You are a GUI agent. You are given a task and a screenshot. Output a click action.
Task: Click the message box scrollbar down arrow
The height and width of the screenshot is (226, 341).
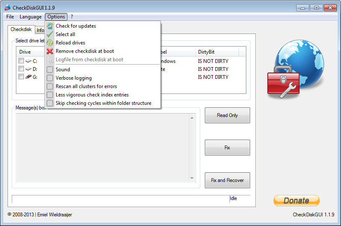tap(192, 178)
